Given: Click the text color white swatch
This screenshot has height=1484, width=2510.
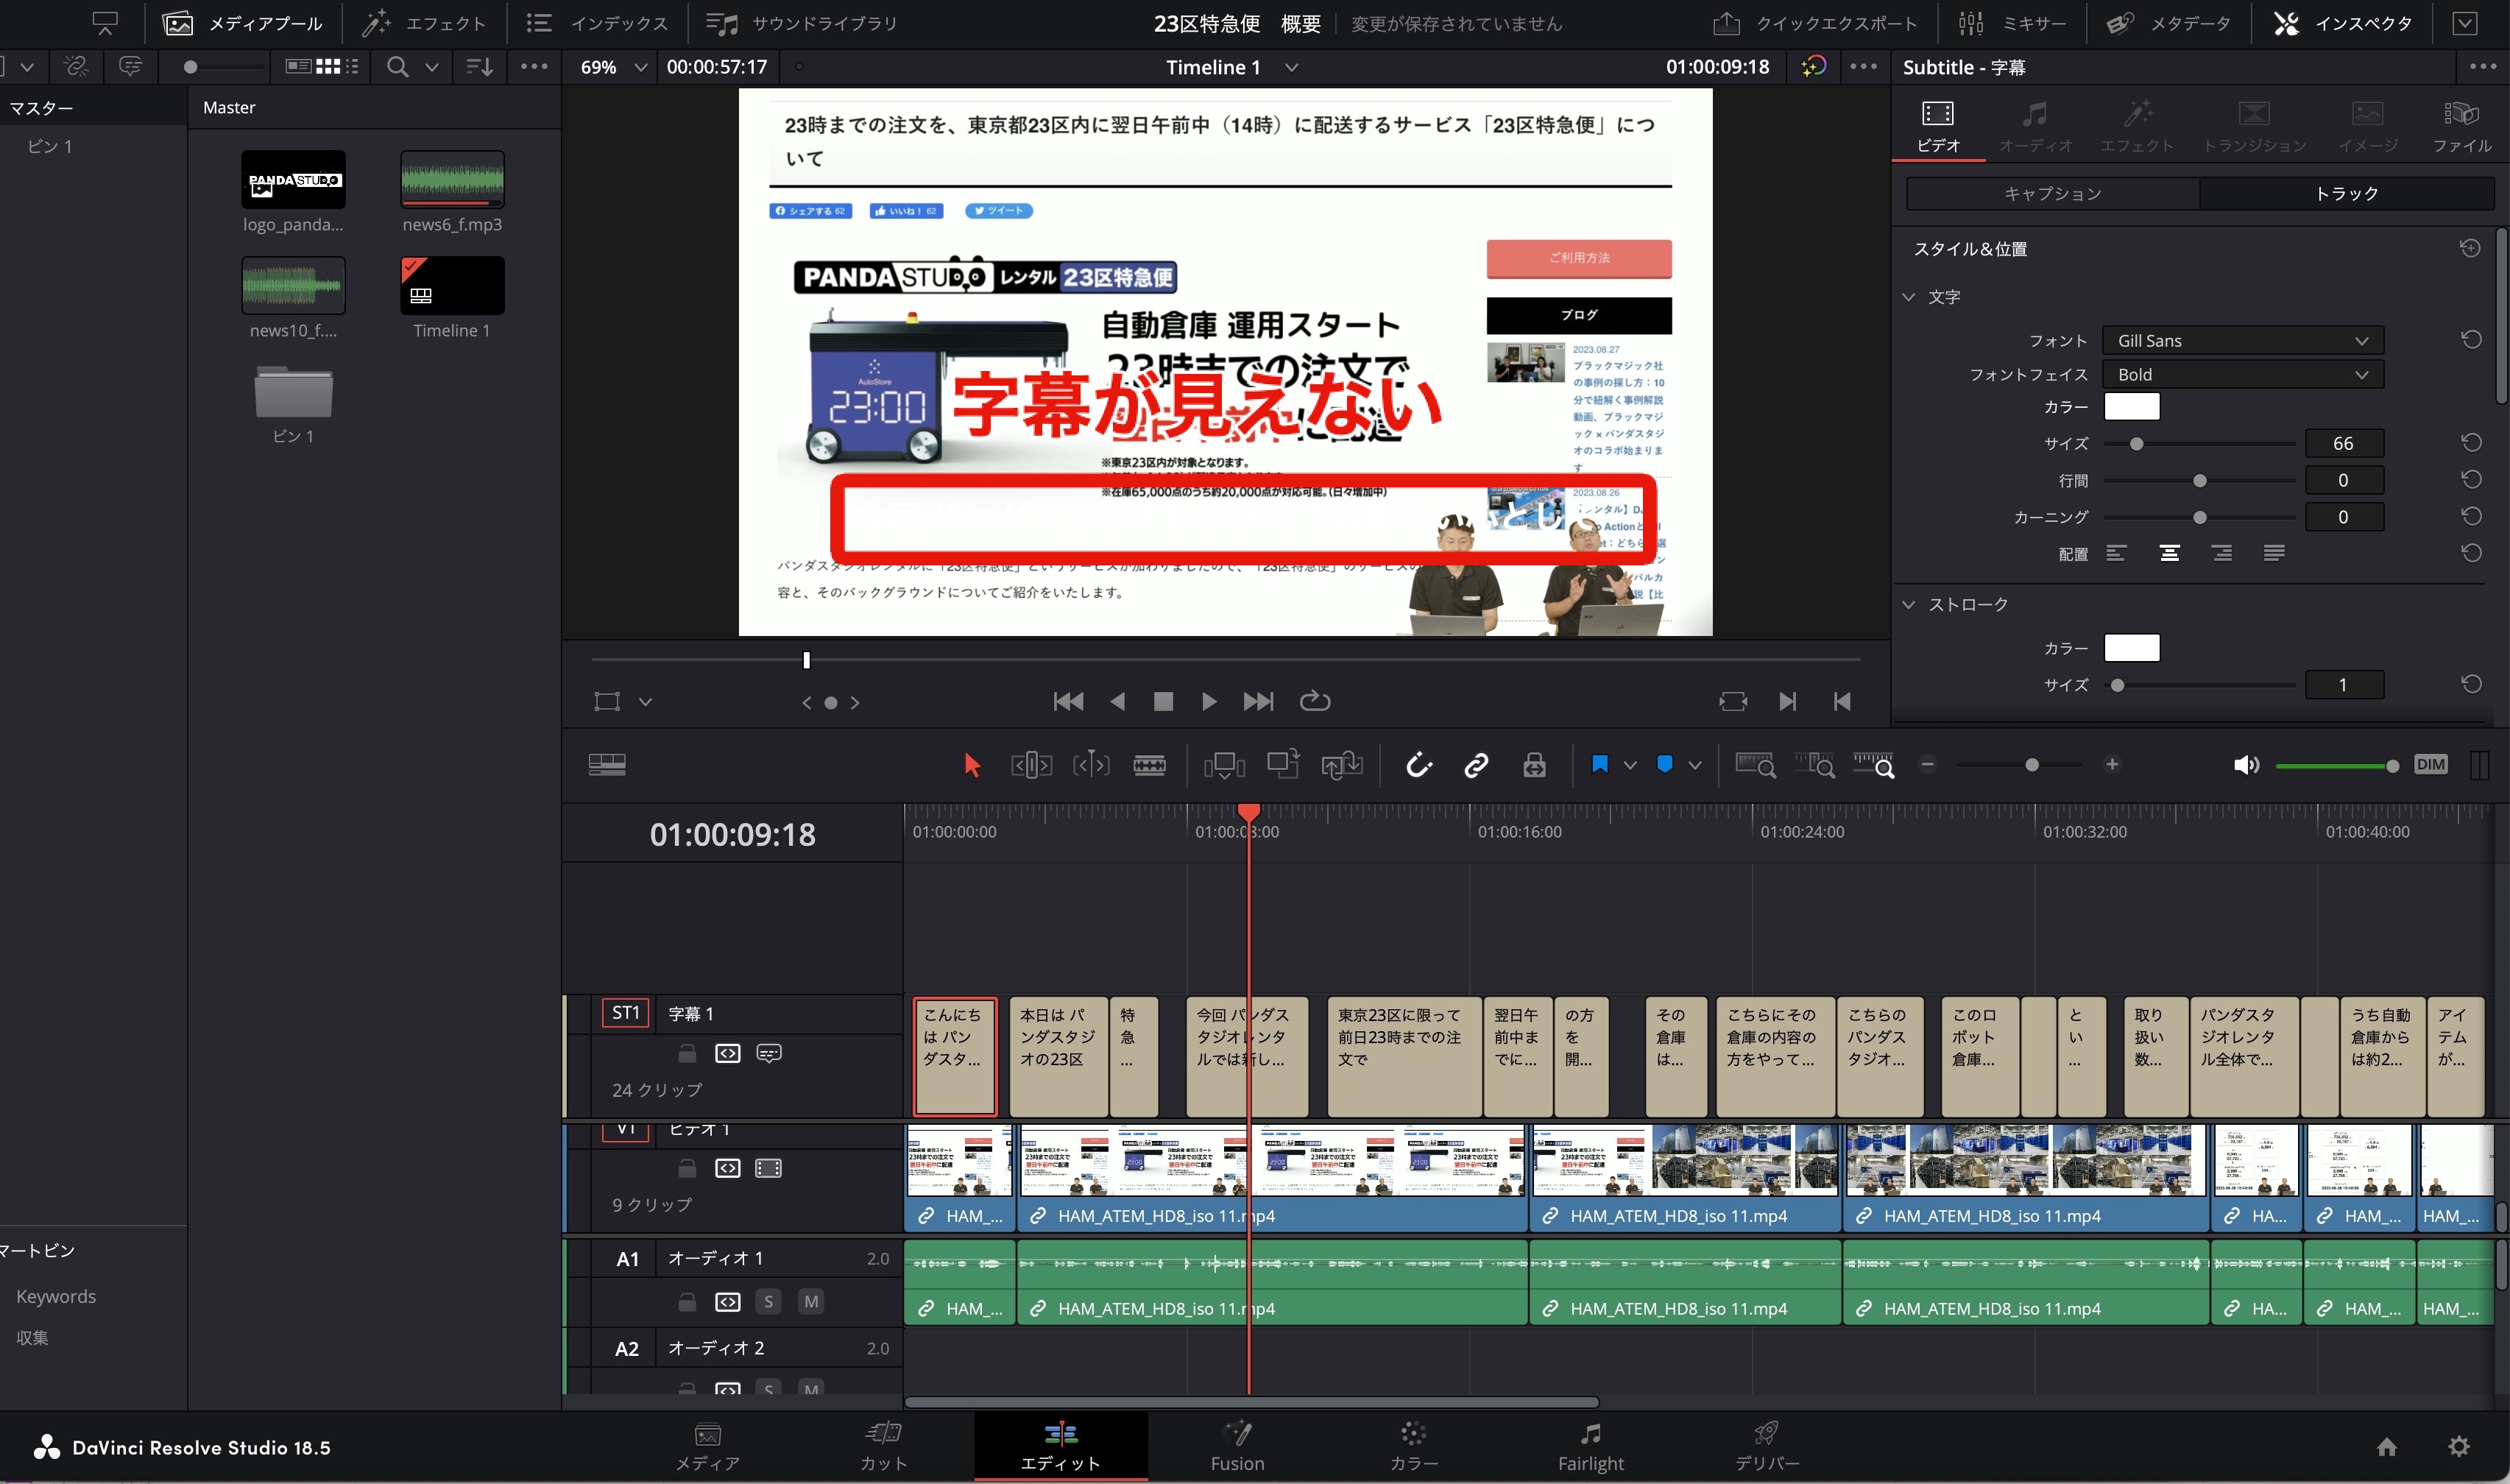Looking at the screenshot, I should click(2131, 407).
